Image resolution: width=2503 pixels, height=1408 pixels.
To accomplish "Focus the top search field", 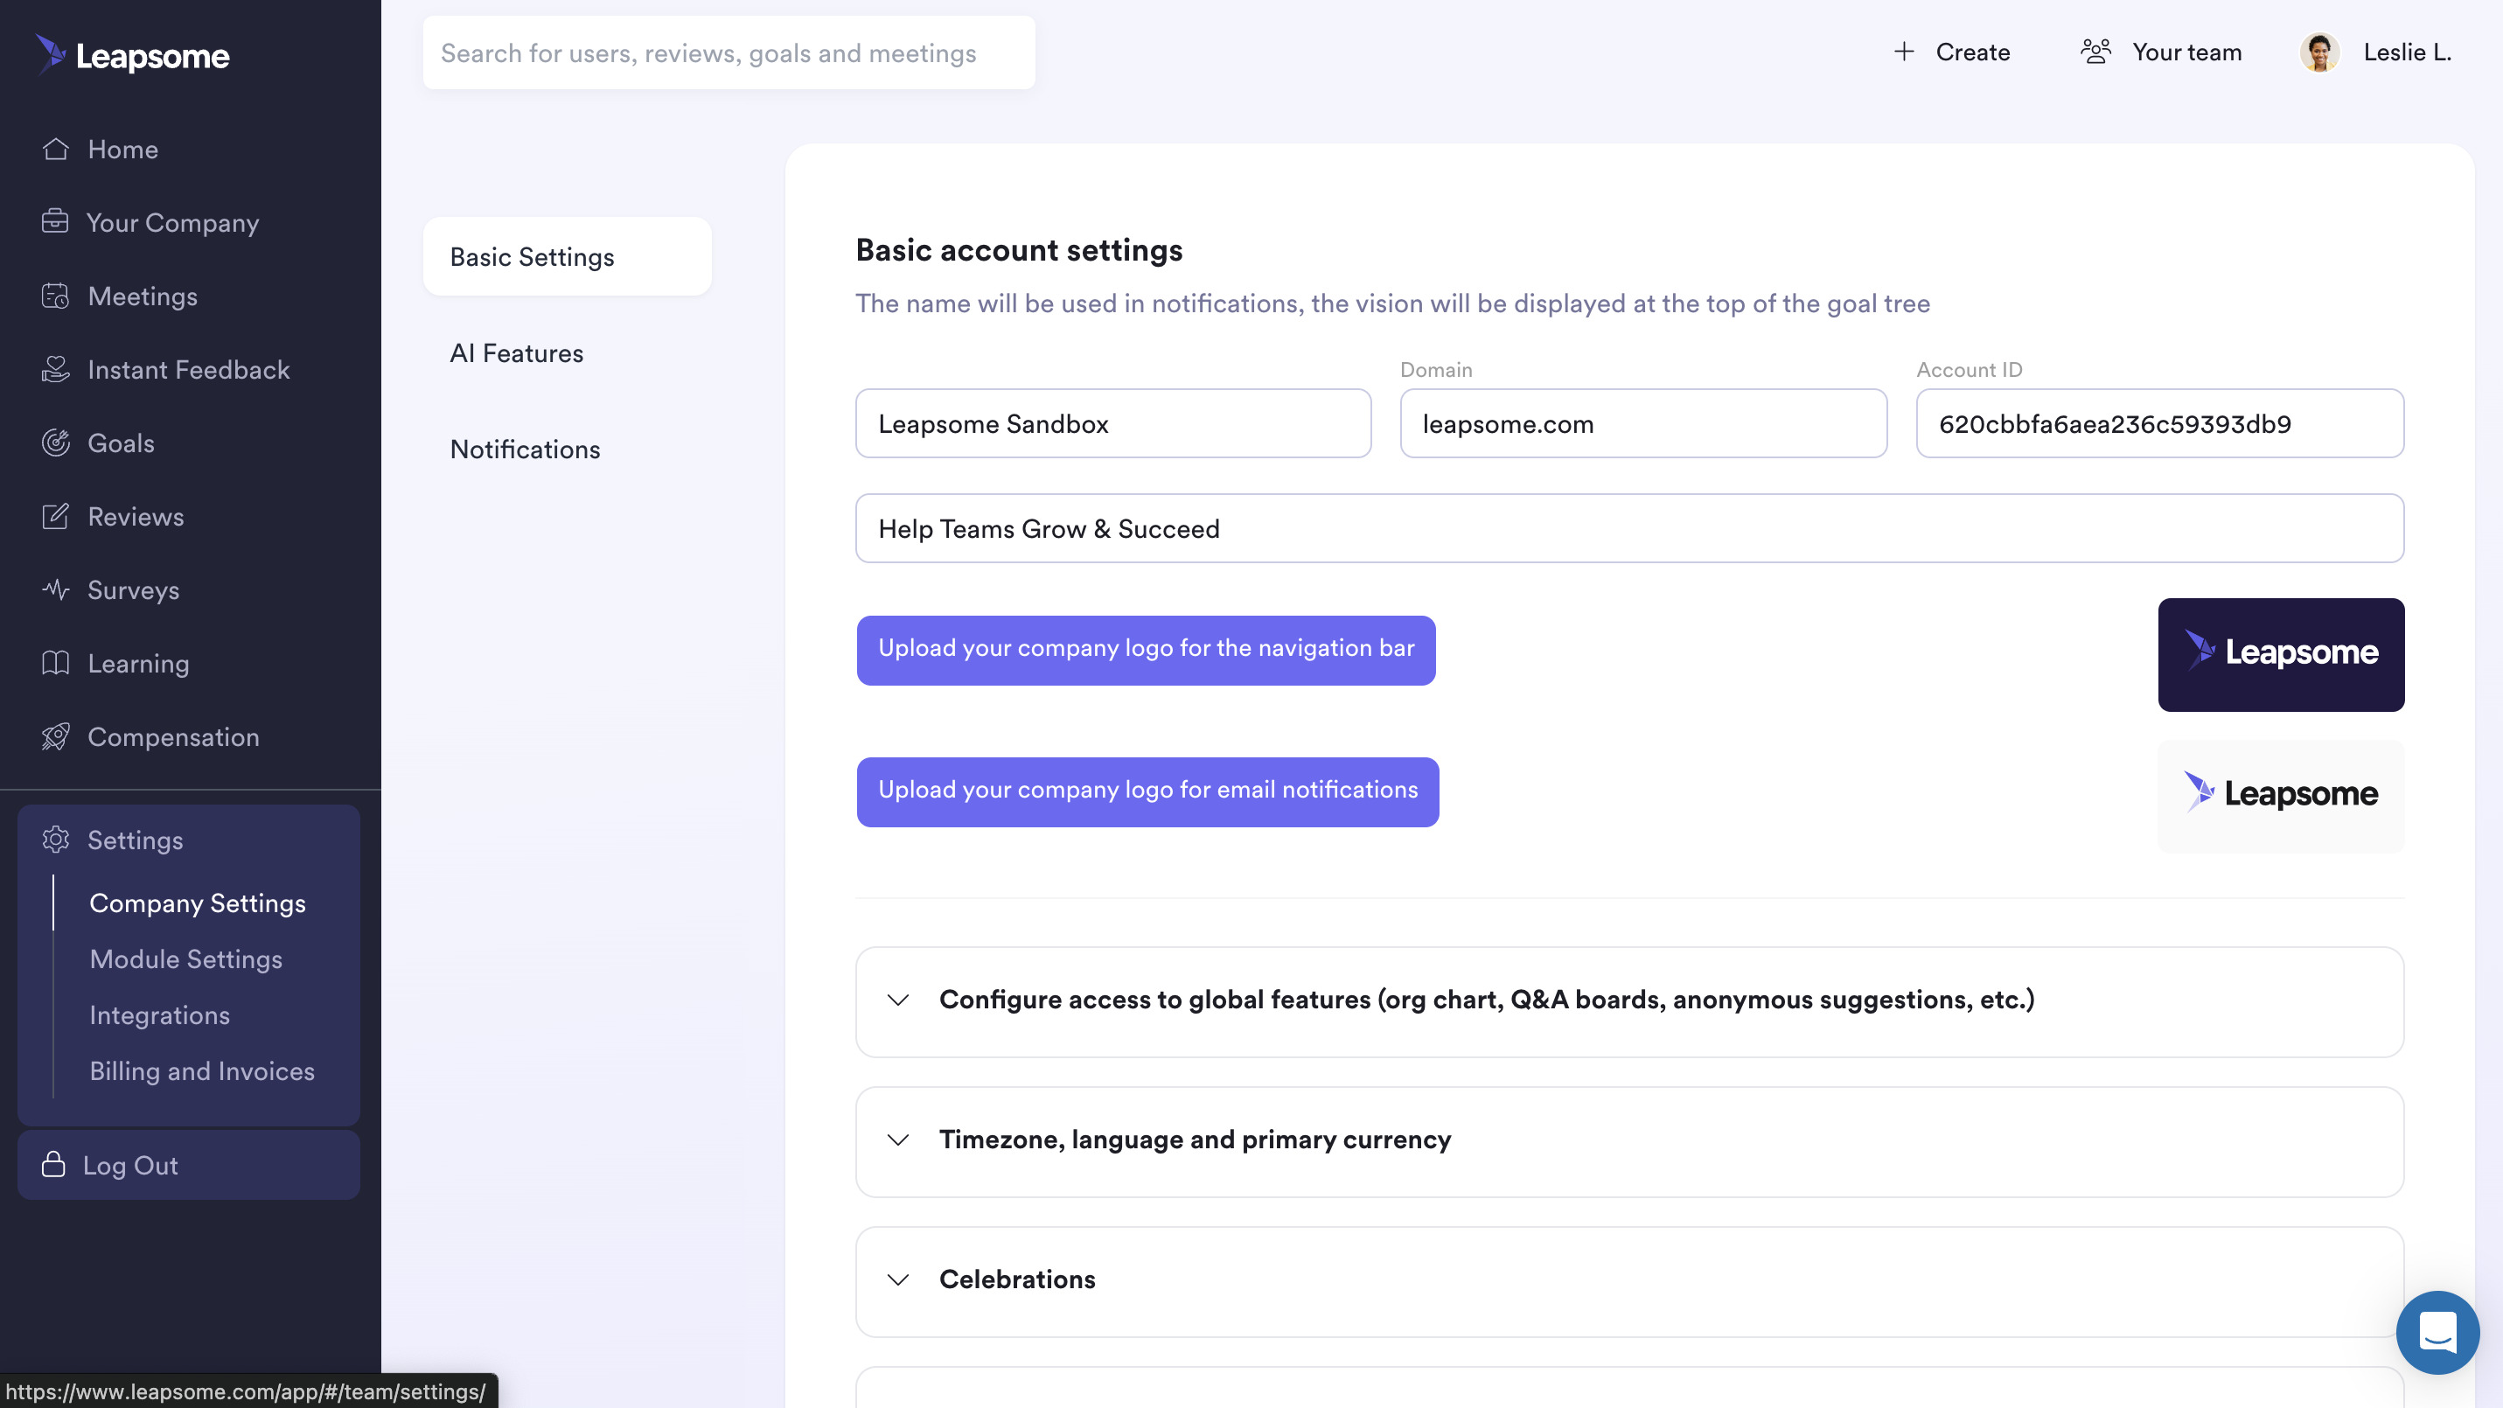I will [x=728, y=52].
